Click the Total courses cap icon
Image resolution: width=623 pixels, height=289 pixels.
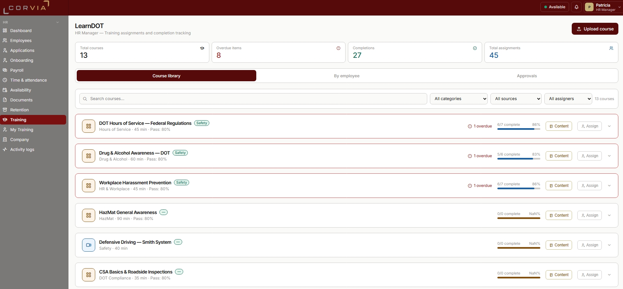click(202, 48)
